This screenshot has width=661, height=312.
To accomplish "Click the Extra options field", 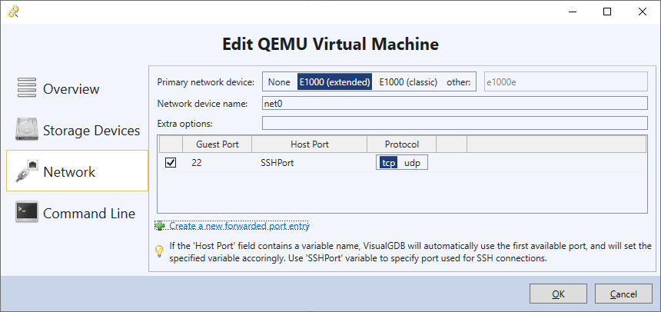I will [x=455, y=123].
